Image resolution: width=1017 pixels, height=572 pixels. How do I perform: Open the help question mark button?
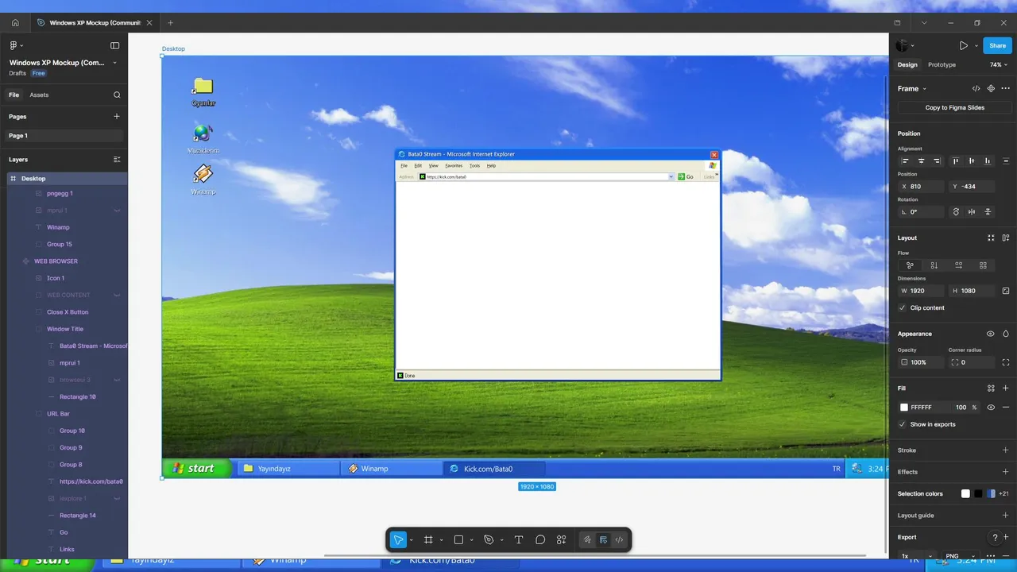click(995, 538)
